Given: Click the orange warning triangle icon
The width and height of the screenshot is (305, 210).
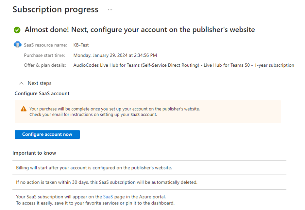Looking at the screenshot, I should click(24, 109).
